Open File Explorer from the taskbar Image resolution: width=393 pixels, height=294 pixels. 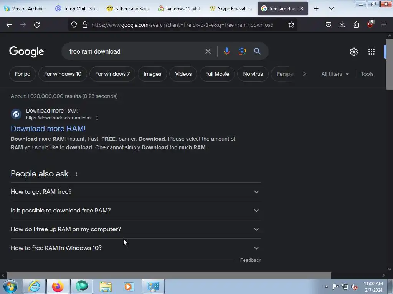(x=106, y=286)
